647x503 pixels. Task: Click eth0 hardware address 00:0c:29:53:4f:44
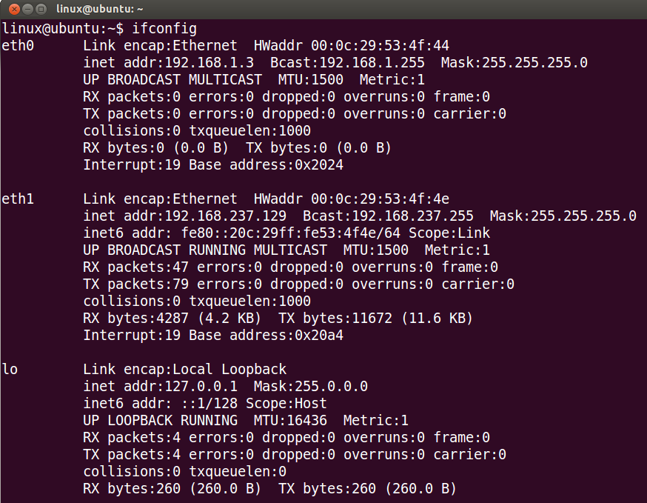coord(380,45)
